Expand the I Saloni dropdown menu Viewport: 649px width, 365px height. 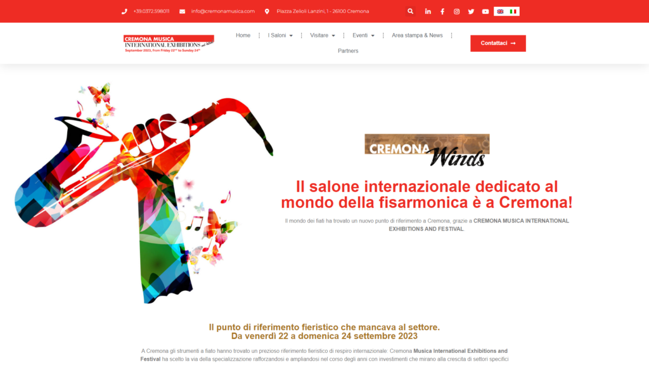click(280, 35)
